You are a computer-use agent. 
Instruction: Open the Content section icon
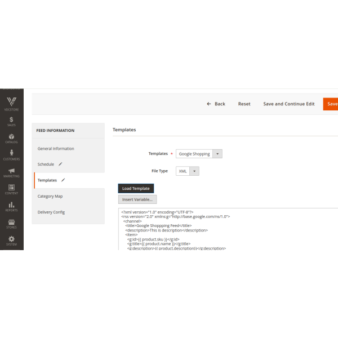11,189
